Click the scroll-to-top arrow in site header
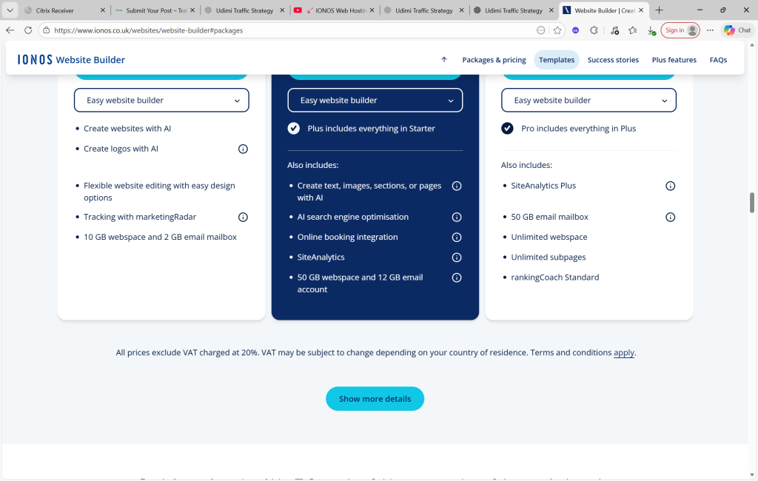This screenshot has height=481, width=758. 444,60
